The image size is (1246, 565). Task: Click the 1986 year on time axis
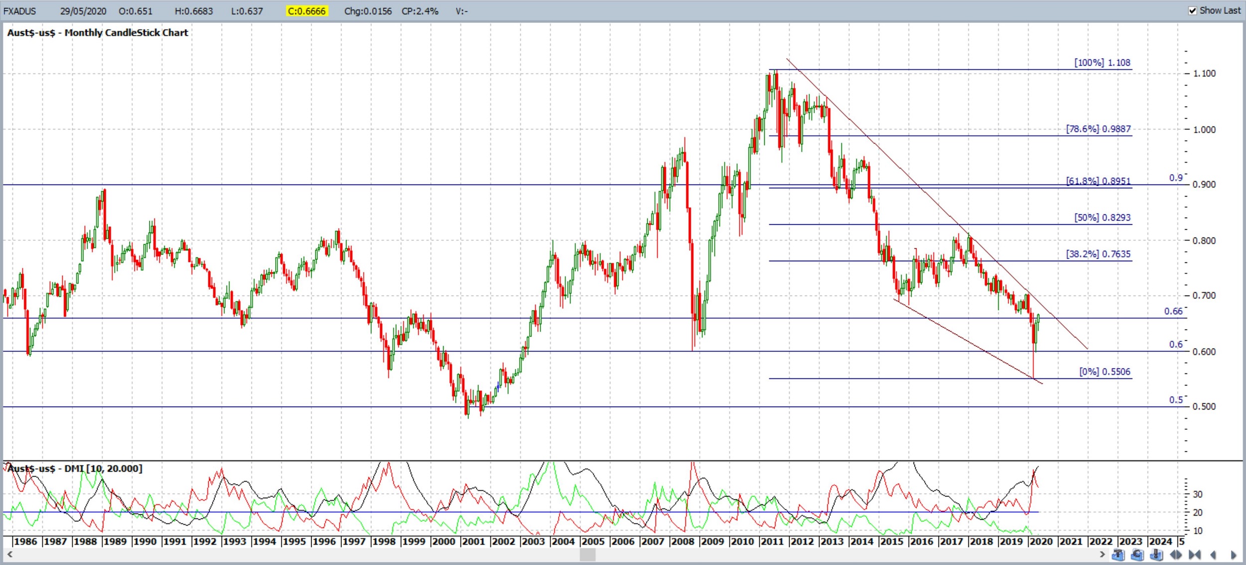tap(25, 542)
